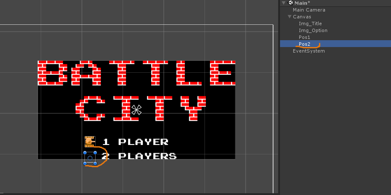
Task: Select Img_Option in the hierarchy
Action: pos(313,30)
